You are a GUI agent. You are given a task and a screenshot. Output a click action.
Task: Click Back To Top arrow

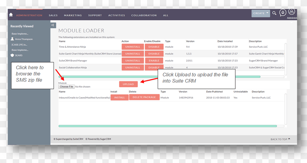tap(280, 139)
